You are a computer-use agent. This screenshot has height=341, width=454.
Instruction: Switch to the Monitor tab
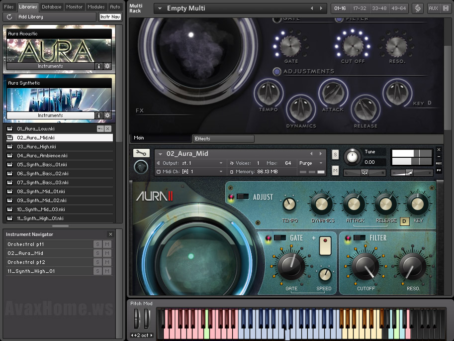pyautogui.click(x=75, y=6)
